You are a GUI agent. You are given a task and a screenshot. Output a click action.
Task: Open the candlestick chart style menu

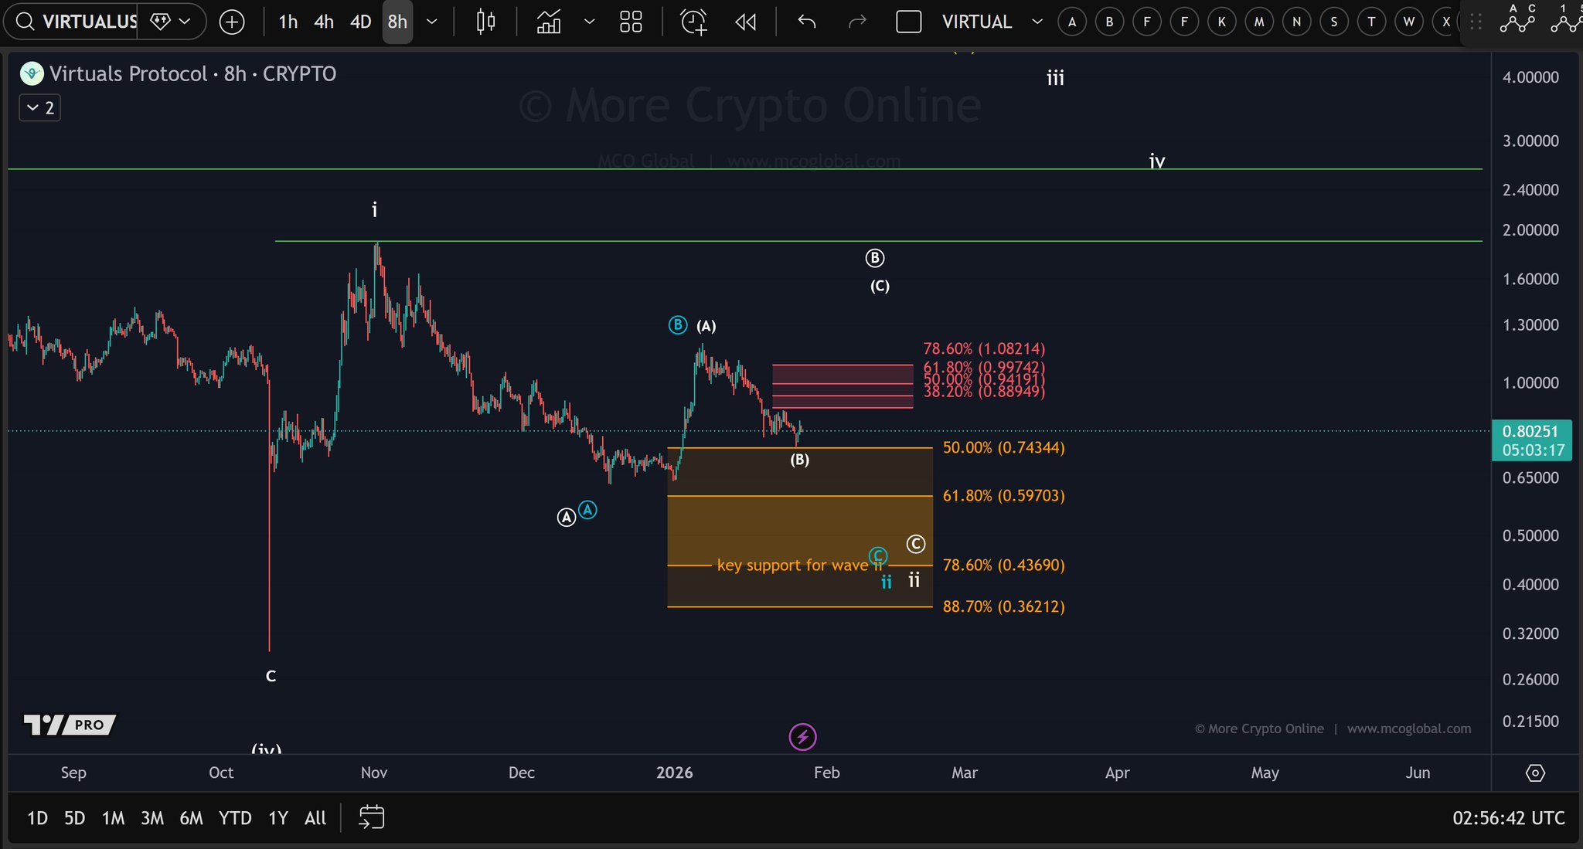[x=485, y=22]
